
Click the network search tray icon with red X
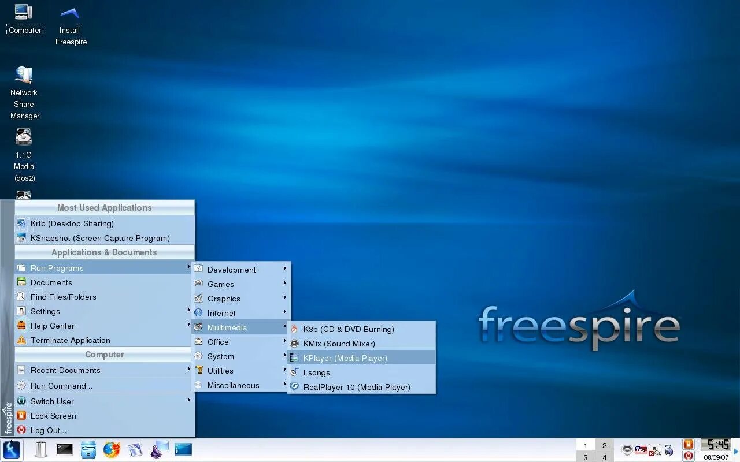pyautogui.click(x=654, y=449)
